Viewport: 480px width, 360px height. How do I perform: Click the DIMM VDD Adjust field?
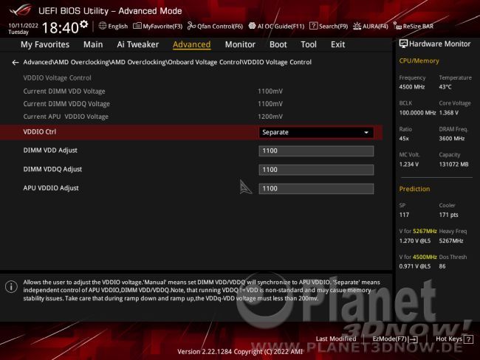pyautogui.click(x=316, y=151)
